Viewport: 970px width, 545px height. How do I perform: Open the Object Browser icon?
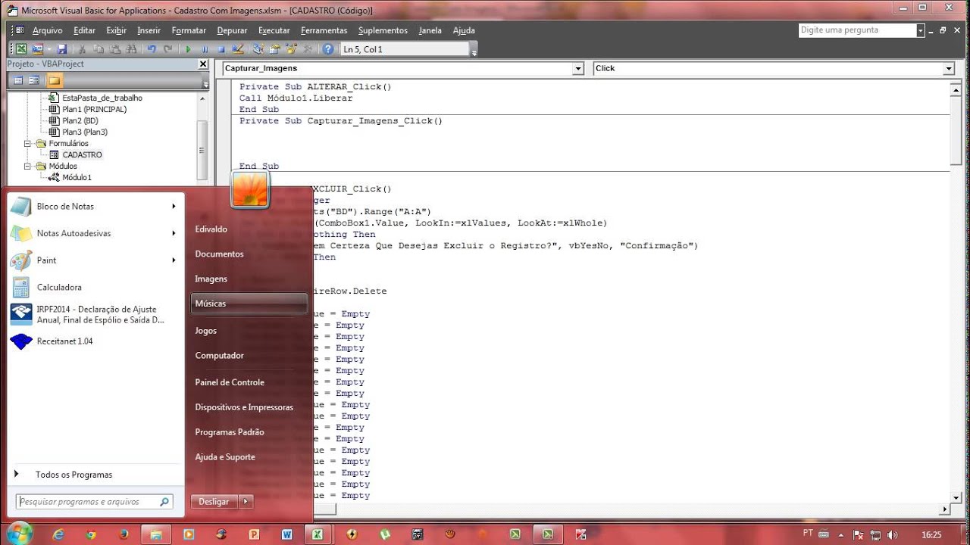(291, 49)
